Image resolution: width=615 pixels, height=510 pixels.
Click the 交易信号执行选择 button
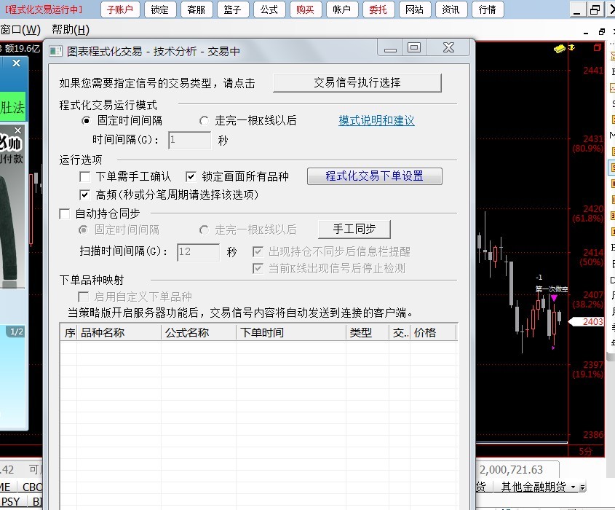tap(357, 82)
